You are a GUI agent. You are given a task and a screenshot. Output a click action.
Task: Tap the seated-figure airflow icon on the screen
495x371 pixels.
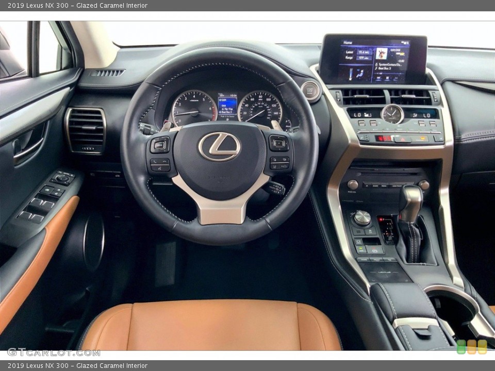[x=359, y=74]
